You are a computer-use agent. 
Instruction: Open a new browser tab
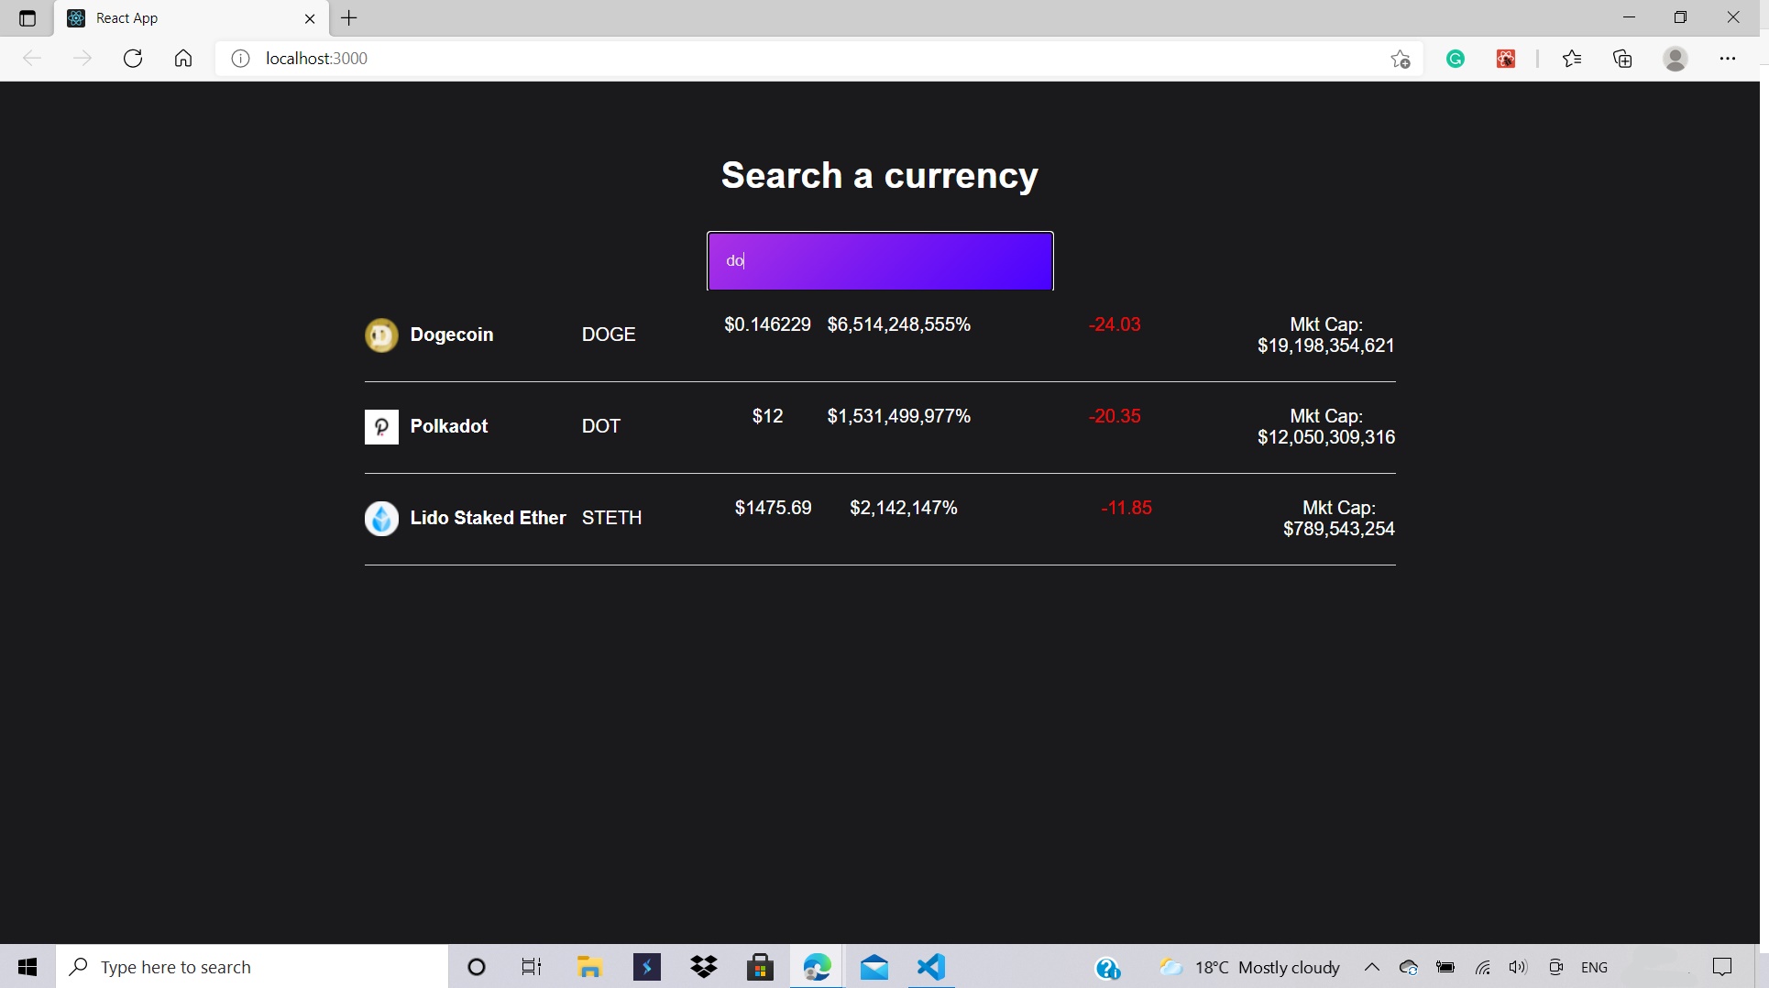click(x=349, y=18)
